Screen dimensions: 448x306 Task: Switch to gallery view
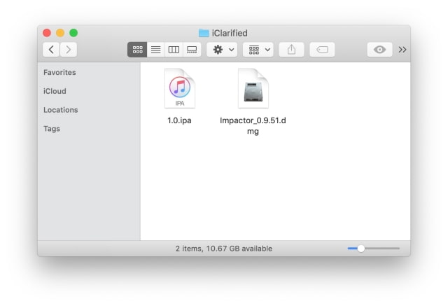[192, 50]
